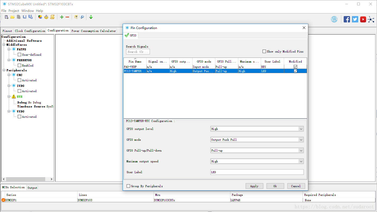Click Cancel in Pin Configuration dialog
The height and width of the screenshot is (212, 377).
point(296,186)
